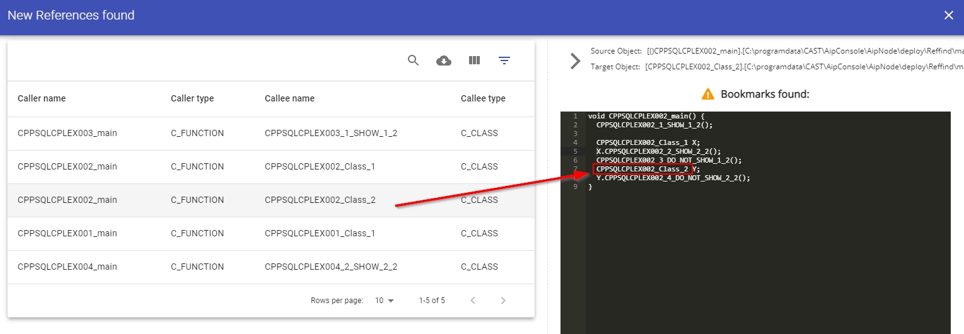Close the New References found dialog
Screen dimensions: 964x334
tap(948, 16)
